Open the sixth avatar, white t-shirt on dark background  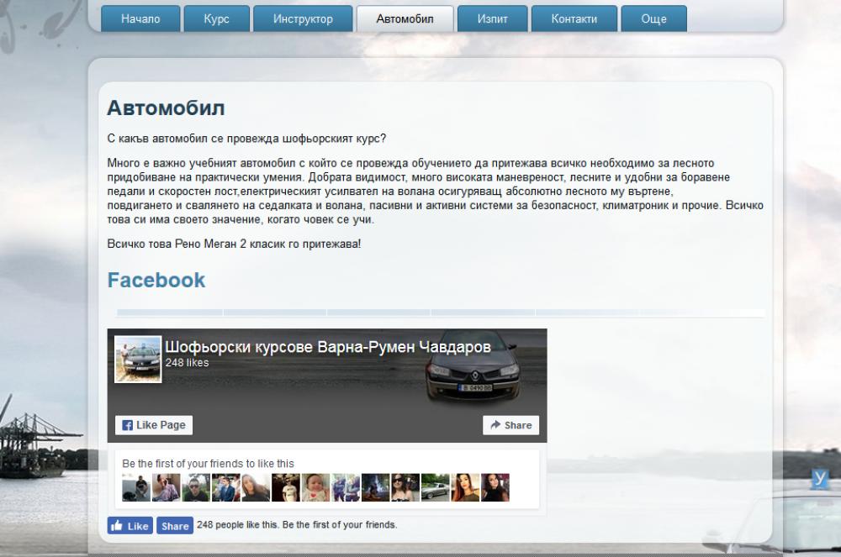(286, 487)
